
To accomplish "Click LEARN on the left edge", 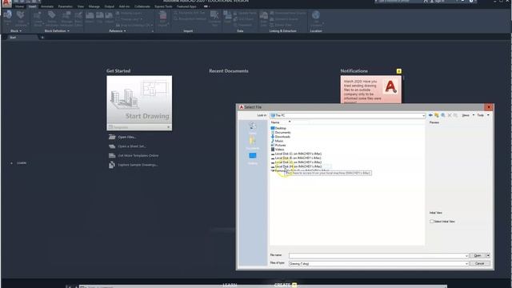I will [22, 163].
